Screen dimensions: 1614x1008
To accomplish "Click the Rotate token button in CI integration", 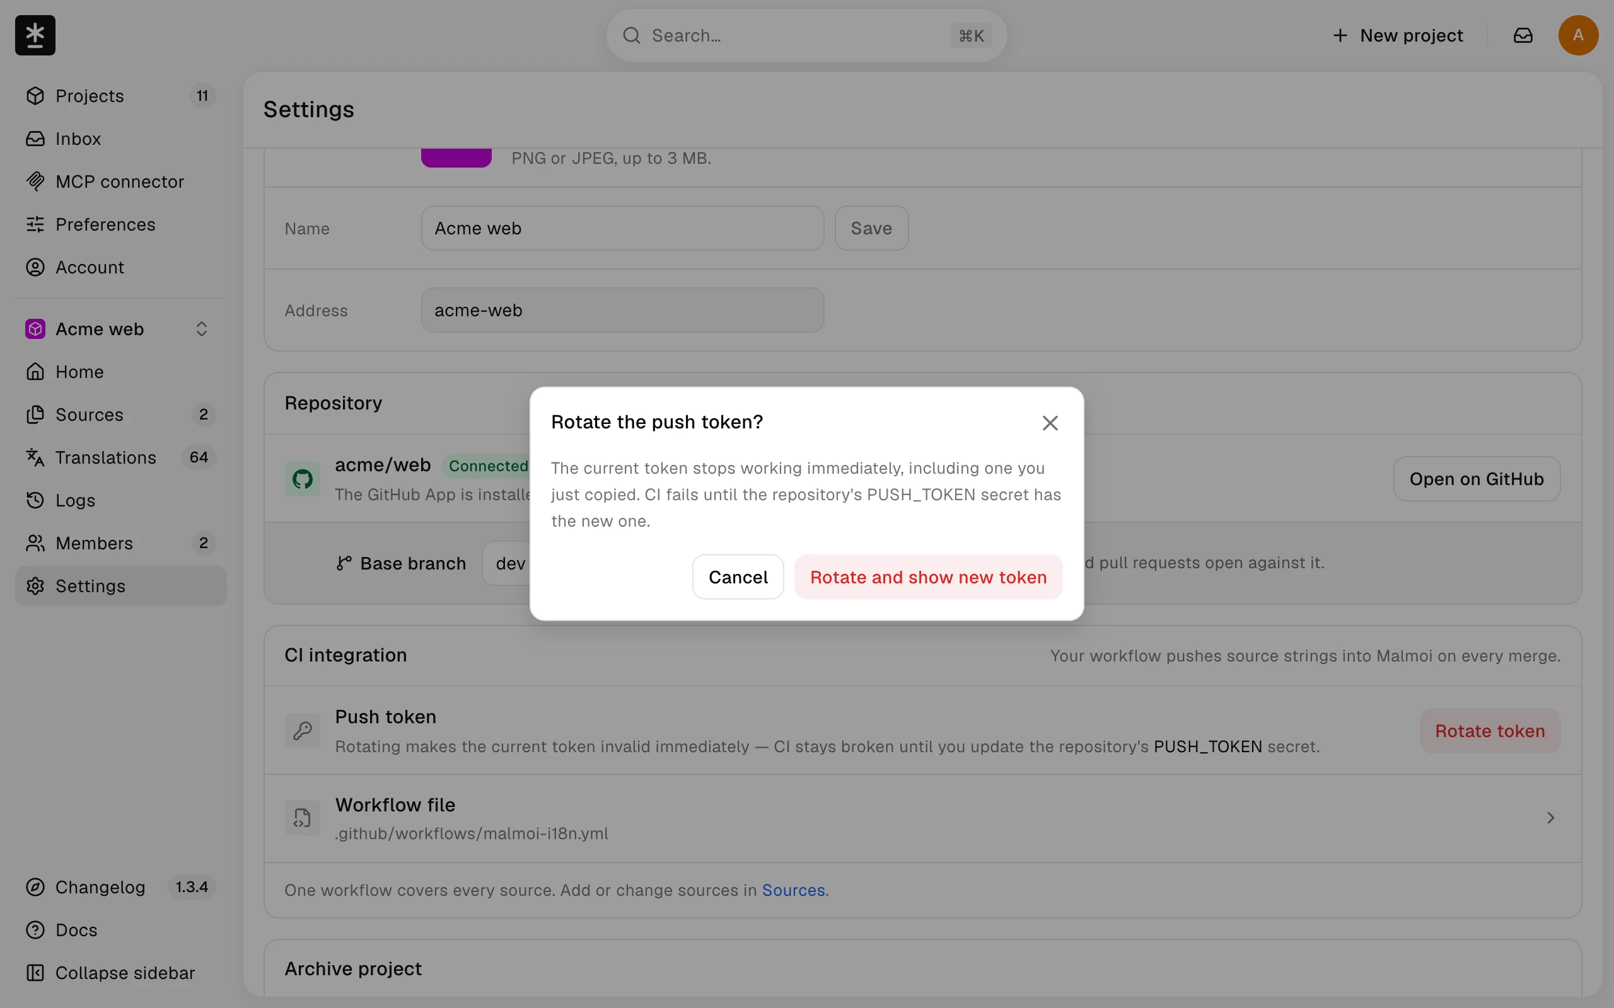I will pos(1489,731).
